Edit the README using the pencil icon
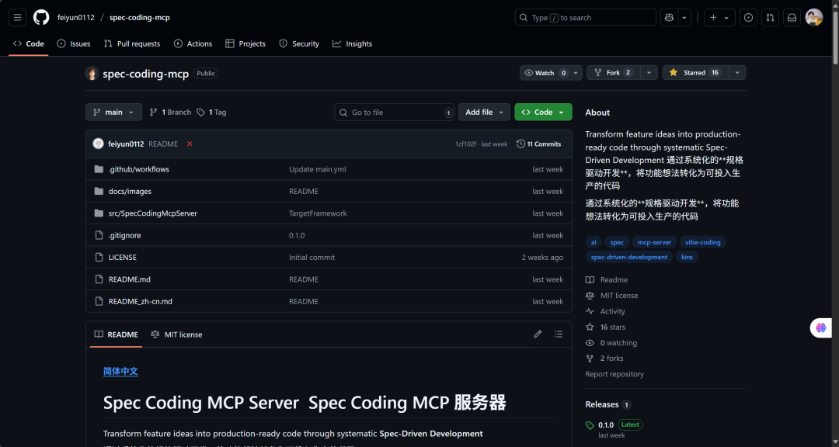The width and height of the screenshot is (839, 447). pyautogui.click(x=538, y=334)
